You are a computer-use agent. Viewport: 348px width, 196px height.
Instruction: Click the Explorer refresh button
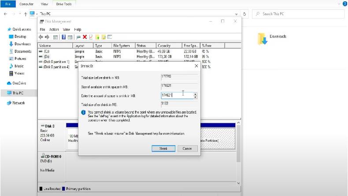click(244, 14)
